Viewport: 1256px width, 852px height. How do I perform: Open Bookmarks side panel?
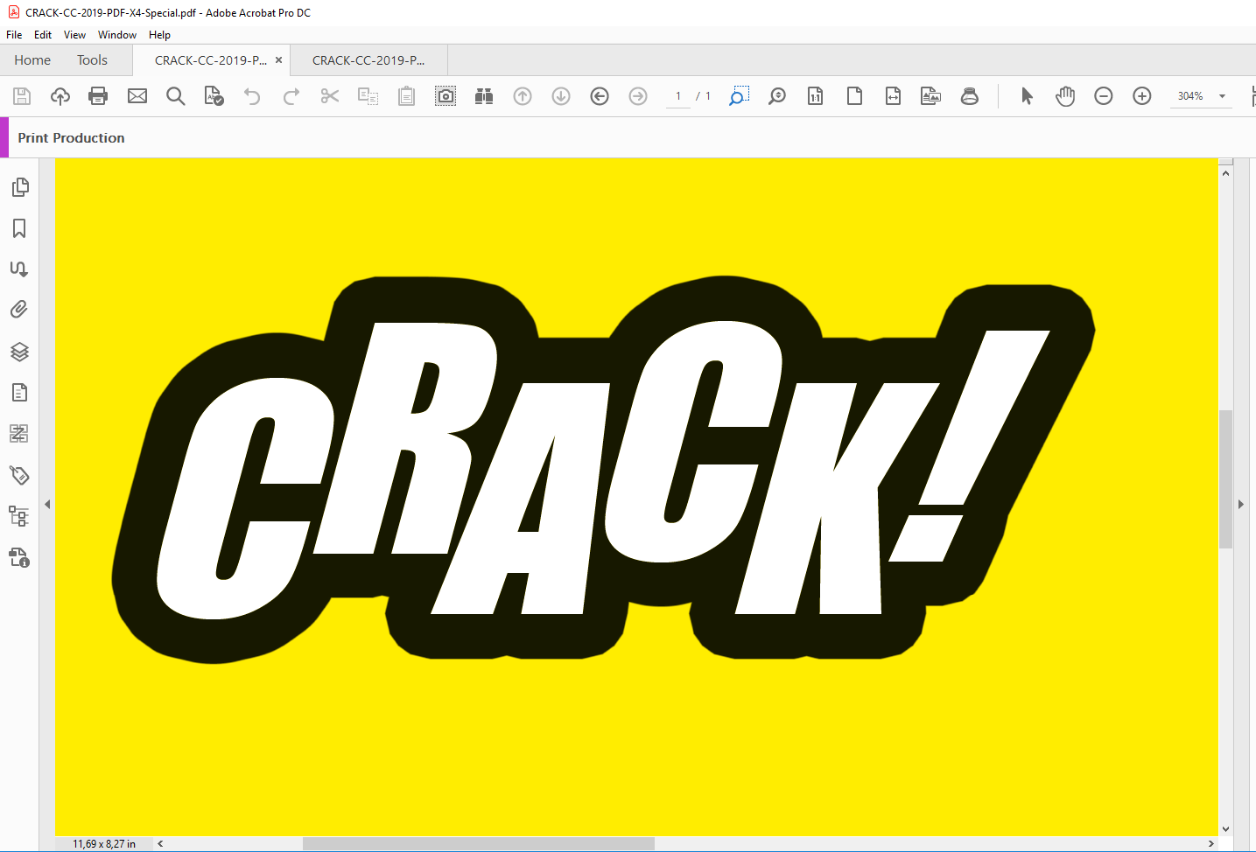(19, 228)
